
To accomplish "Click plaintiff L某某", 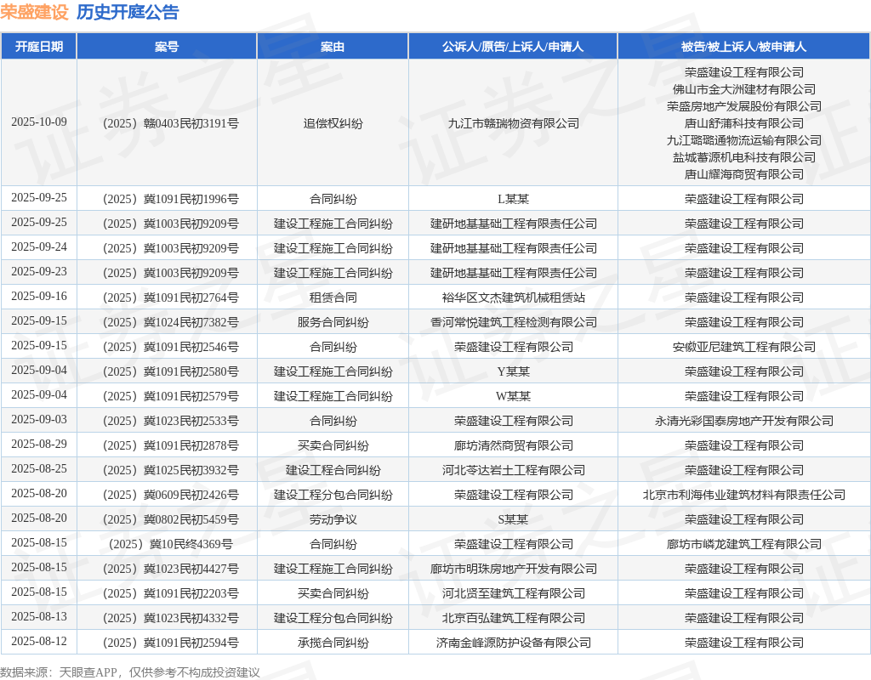I will coord(513,199).
